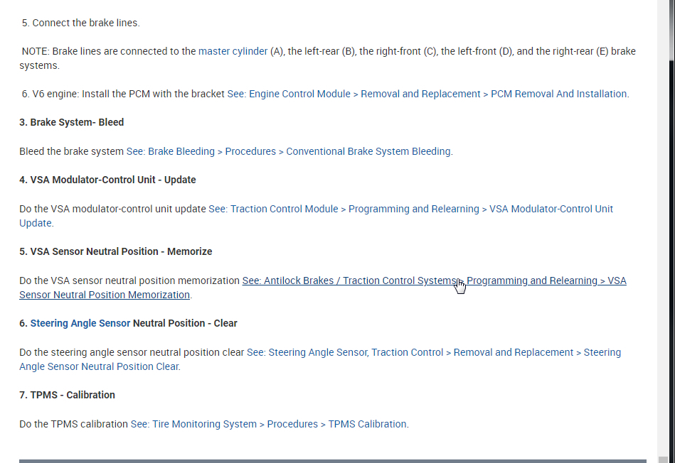Follow the Conventional Brake System Bleeding link
This screenshot has width=675, height=463.
(x=289, y=151)
